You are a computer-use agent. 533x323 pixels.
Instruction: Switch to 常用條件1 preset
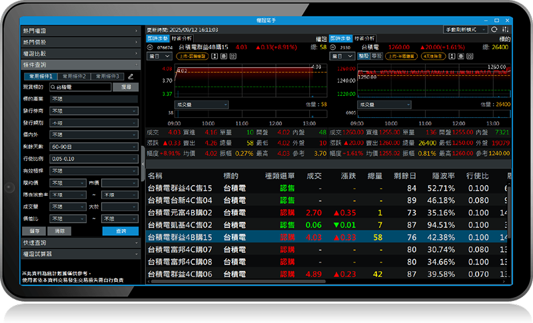pos(41,77)
